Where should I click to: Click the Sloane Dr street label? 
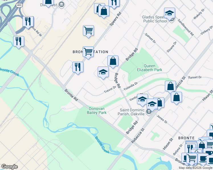[172, 47]
